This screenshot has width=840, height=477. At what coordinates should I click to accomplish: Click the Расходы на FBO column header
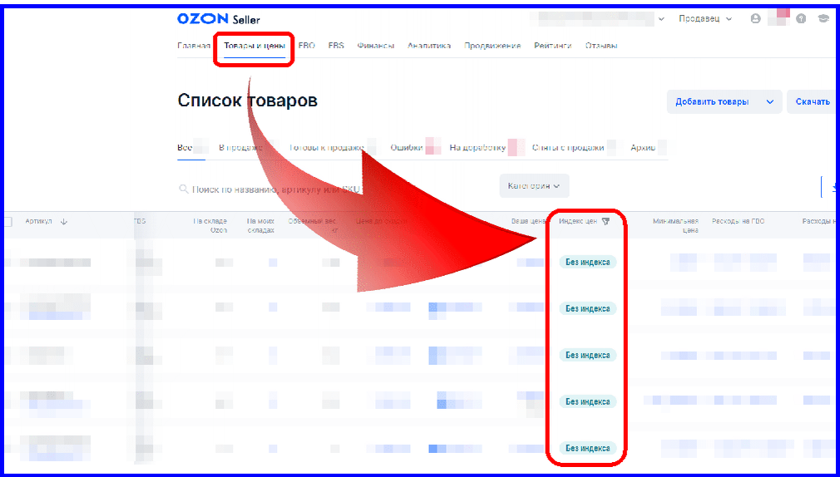point(739,221)
